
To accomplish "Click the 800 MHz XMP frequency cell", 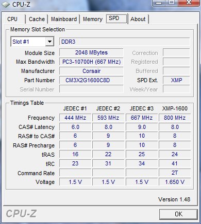I will tap(175, 118).
